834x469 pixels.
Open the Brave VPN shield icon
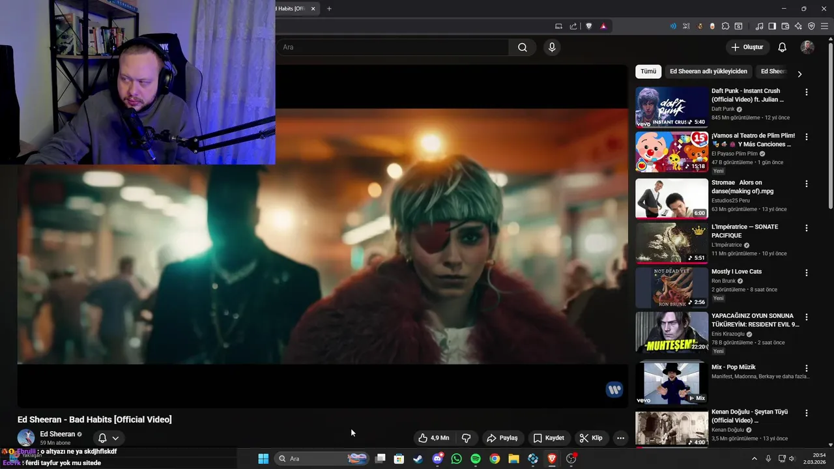(811, 26)
